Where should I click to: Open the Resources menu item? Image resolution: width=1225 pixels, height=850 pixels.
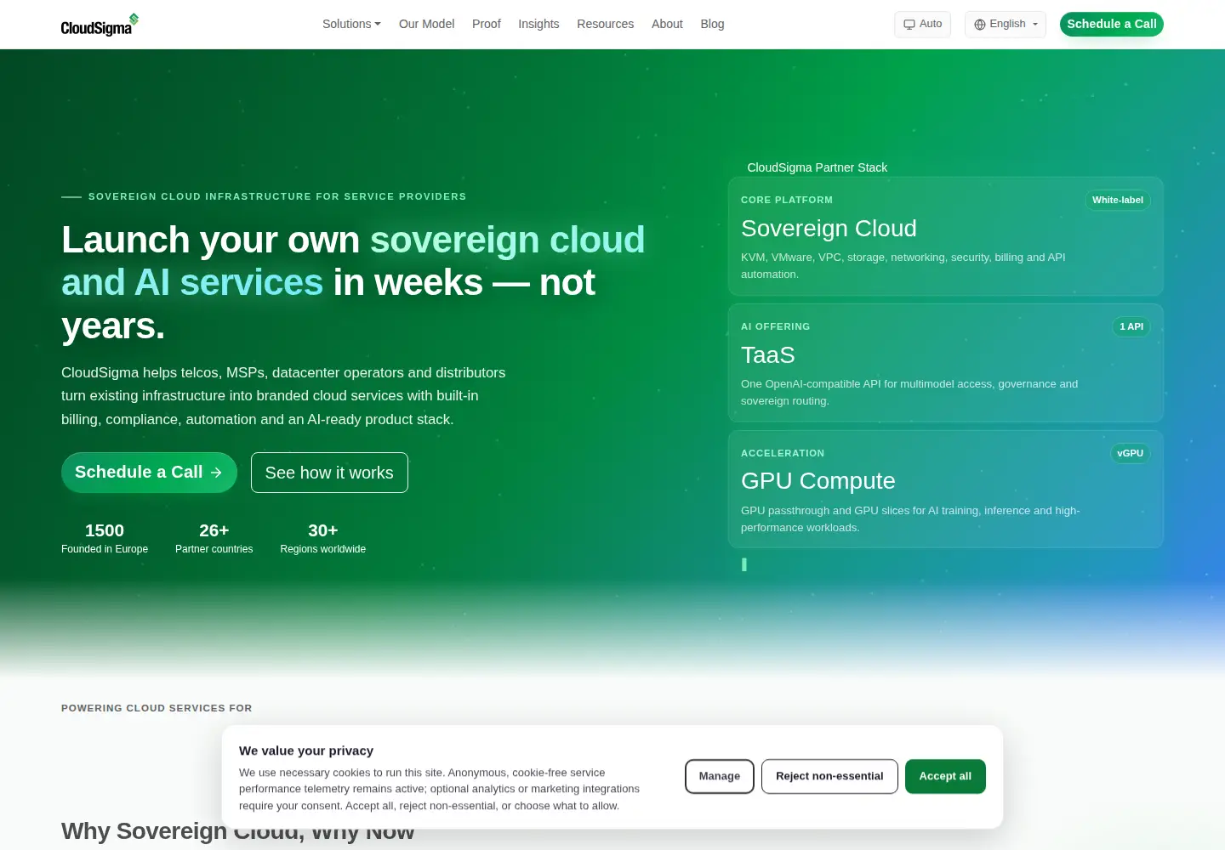point(605,24)
